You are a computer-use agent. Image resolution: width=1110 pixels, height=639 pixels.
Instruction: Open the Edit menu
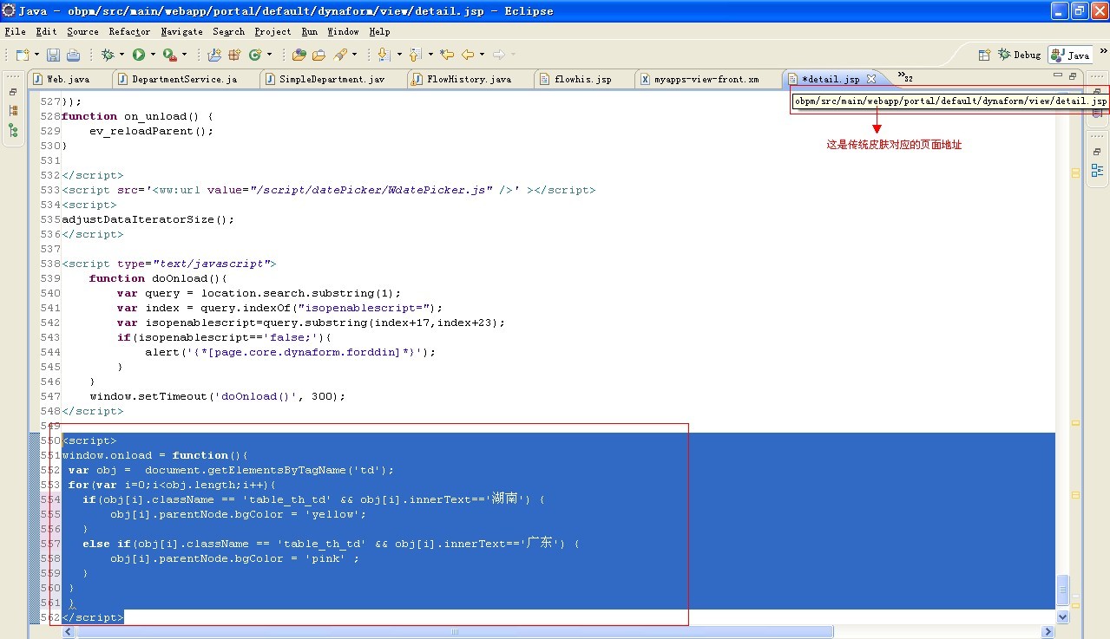(47, 32)
